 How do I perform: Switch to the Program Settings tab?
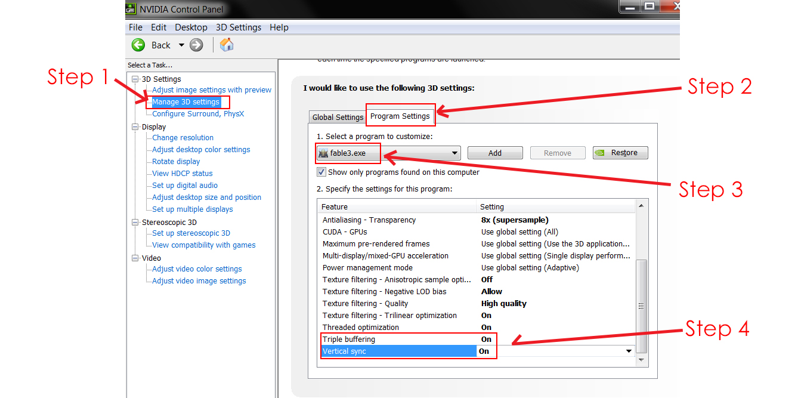pos(400,116)
